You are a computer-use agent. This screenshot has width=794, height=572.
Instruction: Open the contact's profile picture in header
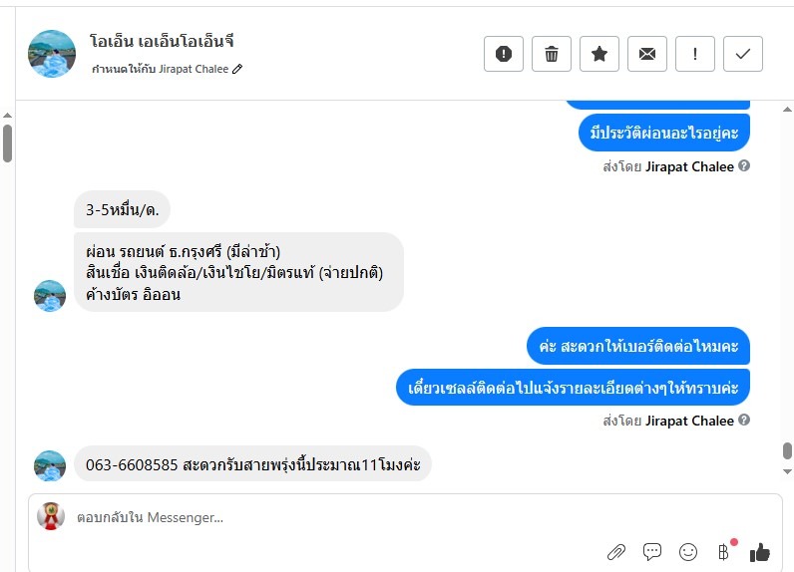[52, 55]
